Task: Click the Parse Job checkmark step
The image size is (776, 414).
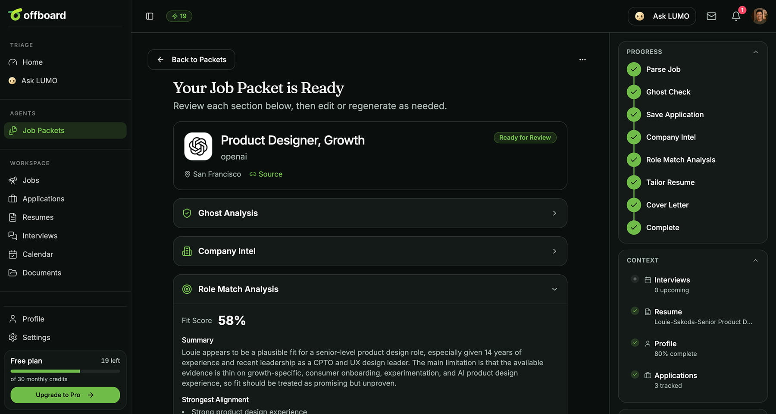Action: [x=634, y=69]
